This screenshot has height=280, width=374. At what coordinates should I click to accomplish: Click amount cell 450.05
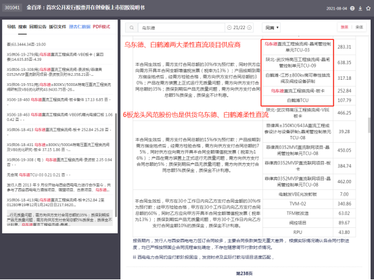344,150
